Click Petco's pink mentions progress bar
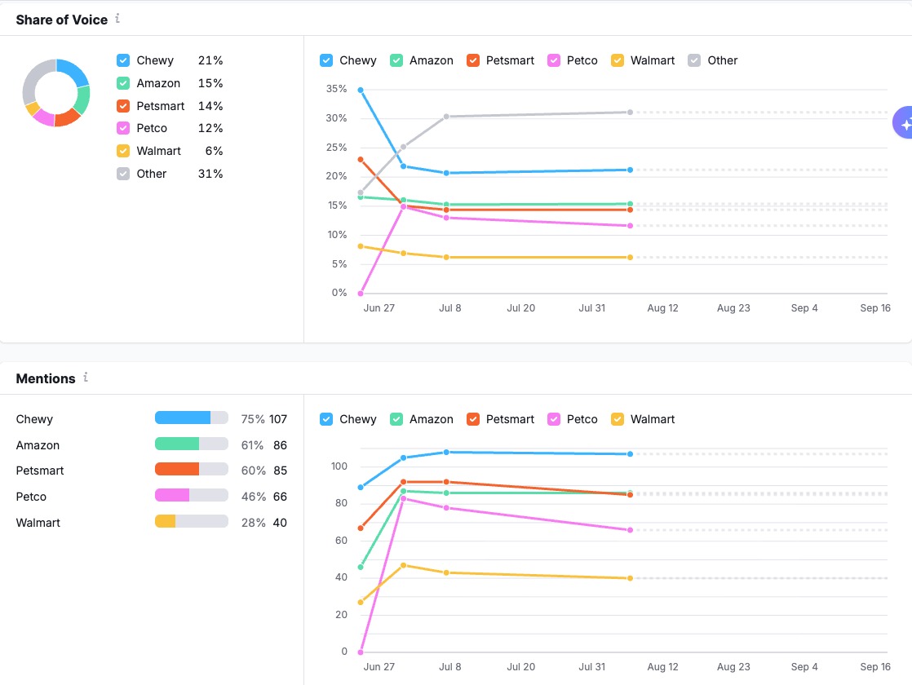Screen dimensions: 912x685 [x=192, y=495]
